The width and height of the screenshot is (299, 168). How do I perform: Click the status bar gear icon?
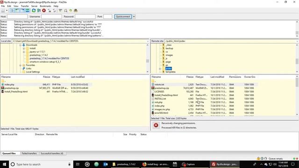(x=262, y=159)
